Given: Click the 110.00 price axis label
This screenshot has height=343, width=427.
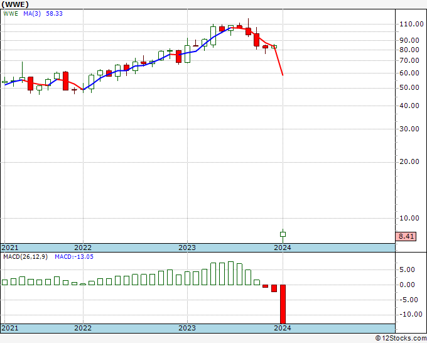Looking at the screenshot, I should [411, 24].
